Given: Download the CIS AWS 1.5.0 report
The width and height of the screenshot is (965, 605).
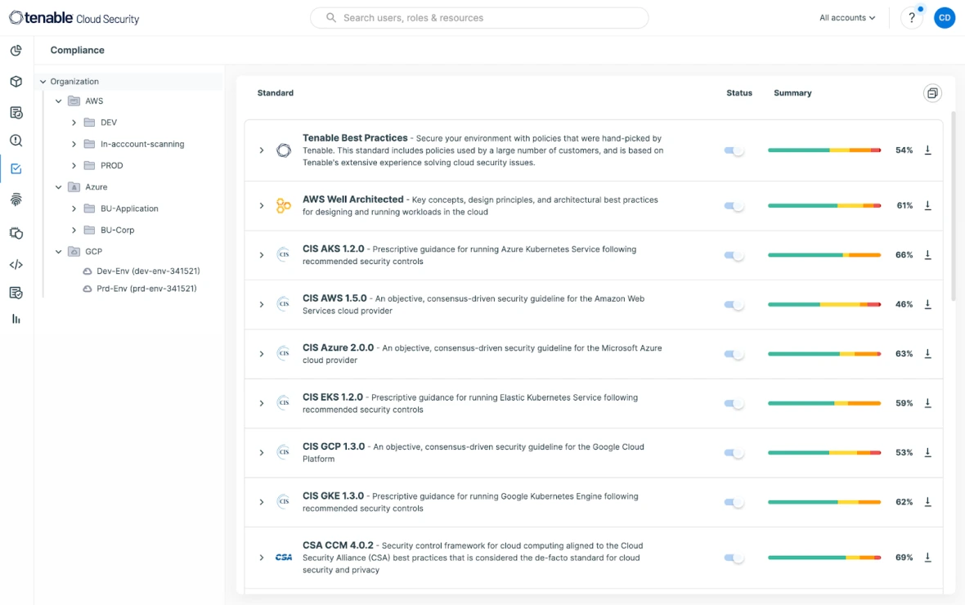Looking at the screenshot, I should [x=928, y=303].
